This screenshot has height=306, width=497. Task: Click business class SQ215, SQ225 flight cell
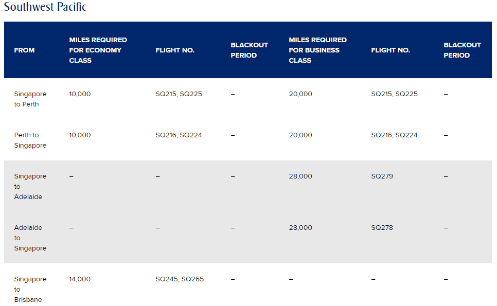[x=394, y=94]
